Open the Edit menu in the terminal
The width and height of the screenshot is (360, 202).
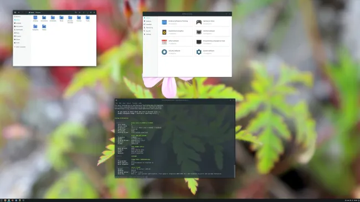[120, 103]
